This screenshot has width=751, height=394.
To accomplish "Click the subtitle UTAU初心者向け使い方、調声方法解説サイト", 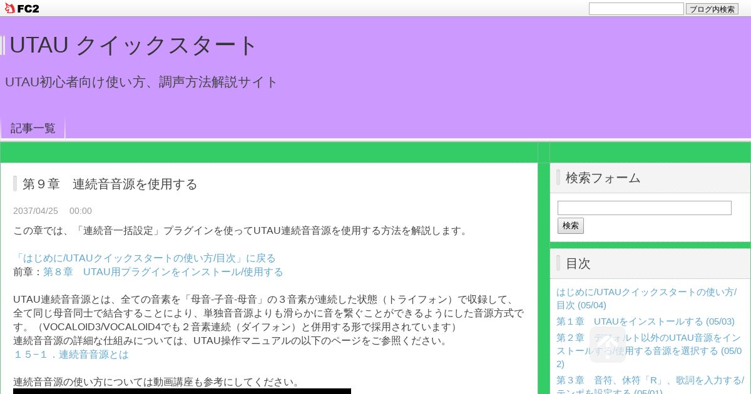I will coord(141,82).
